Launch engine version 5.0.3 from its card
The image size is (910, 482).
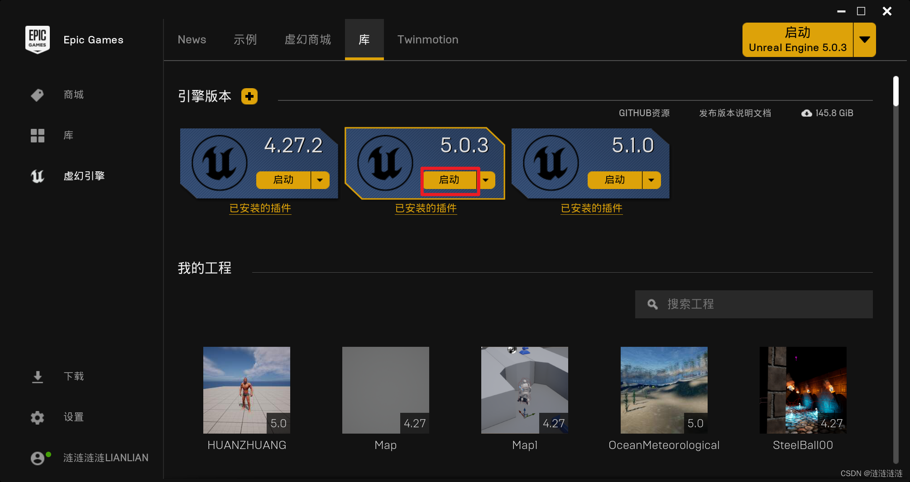[x=450, y=180]
